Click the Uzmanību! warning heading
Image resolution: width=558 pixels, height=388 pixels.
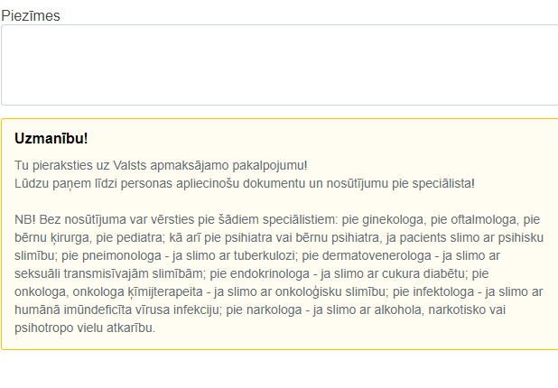(x=51, y=138)
